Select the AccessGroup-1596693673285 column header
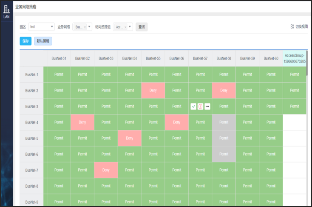This screenshot has height=207, width=312. coord(295,58)
